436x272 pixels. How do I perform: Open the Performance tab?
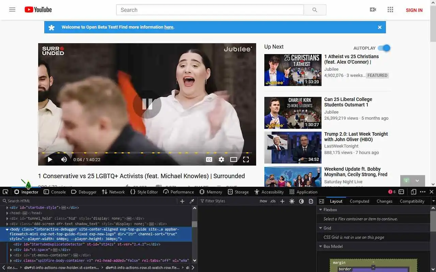pyautogui.click(x=178, y=192)
